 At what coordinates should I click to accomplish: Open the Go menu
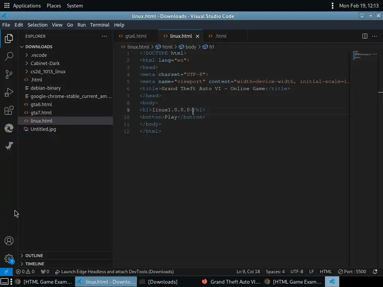(70, 25)
